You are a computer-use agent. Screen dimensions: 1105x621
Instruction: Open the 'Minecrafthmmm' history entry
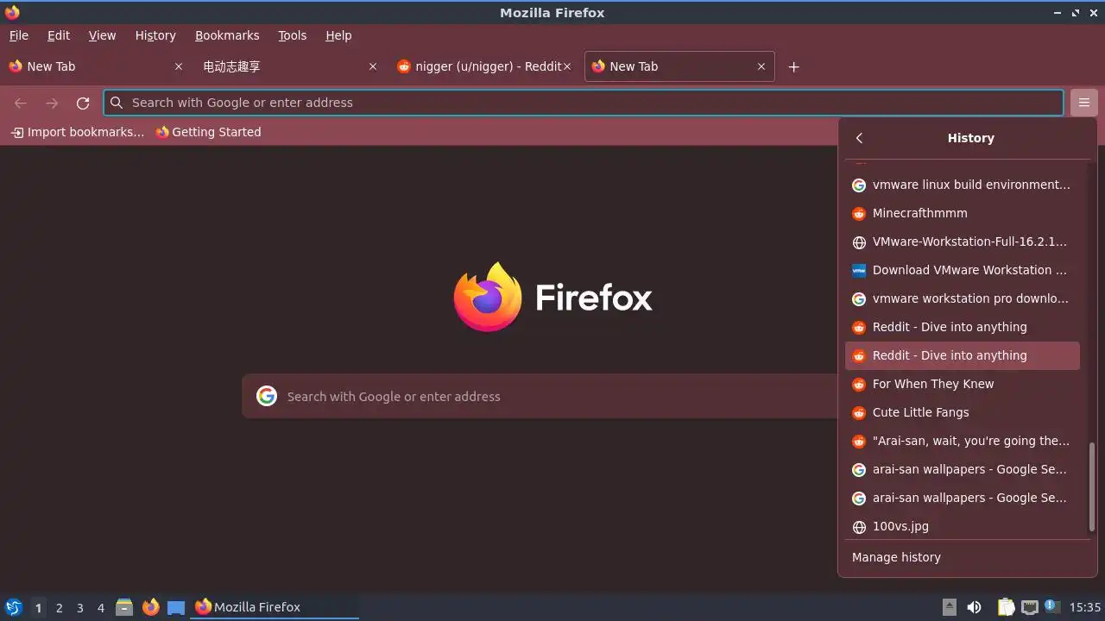[x=963, y=213]
